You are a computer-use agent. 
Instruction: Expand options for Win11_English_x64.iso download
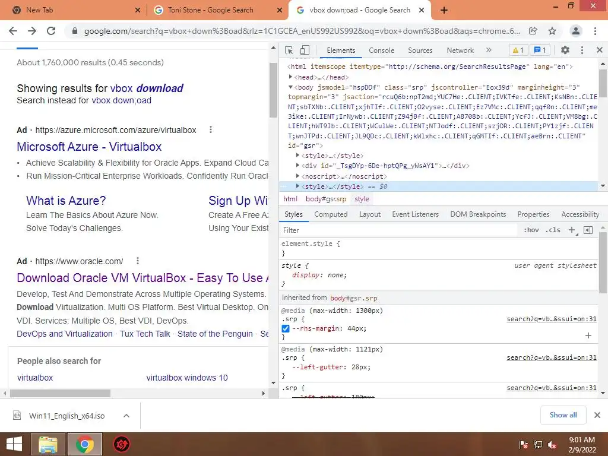click(126, 416)
